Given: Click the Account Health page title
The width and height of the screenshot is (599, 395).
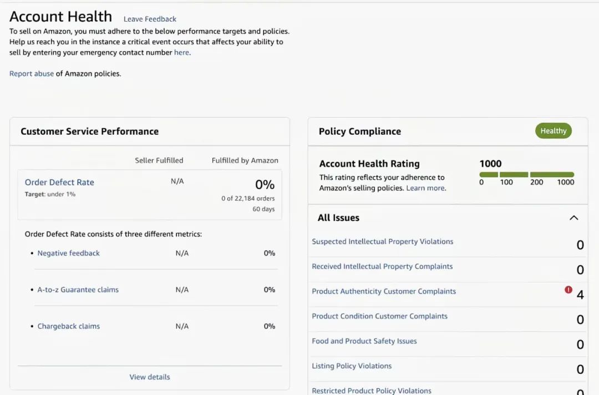Looking at the screenshot, I should 61,17.
